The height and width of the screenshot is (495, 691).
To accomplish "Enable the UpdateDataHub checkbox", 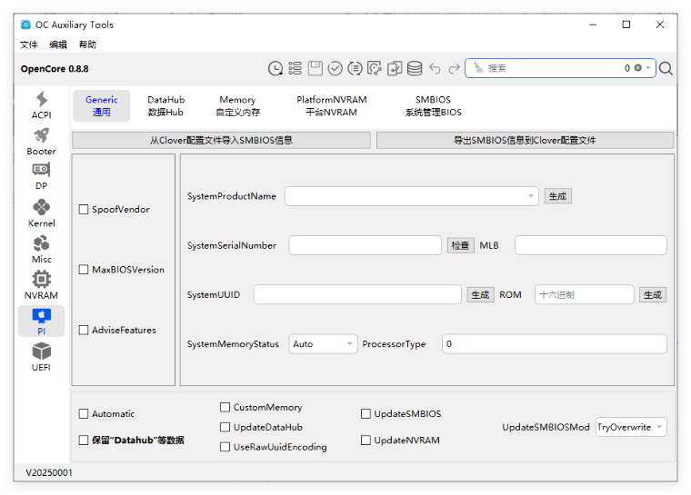I will click(225, 427).
